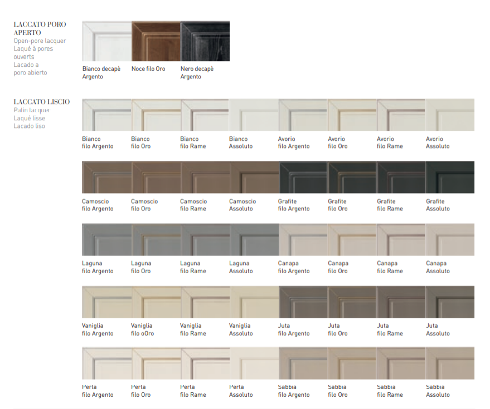Select the Juta filo Oro swatch

click(352, 302)
